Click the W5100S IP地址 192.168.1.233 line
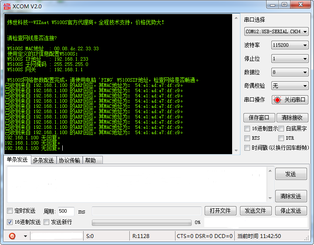 tap(47, 59)
